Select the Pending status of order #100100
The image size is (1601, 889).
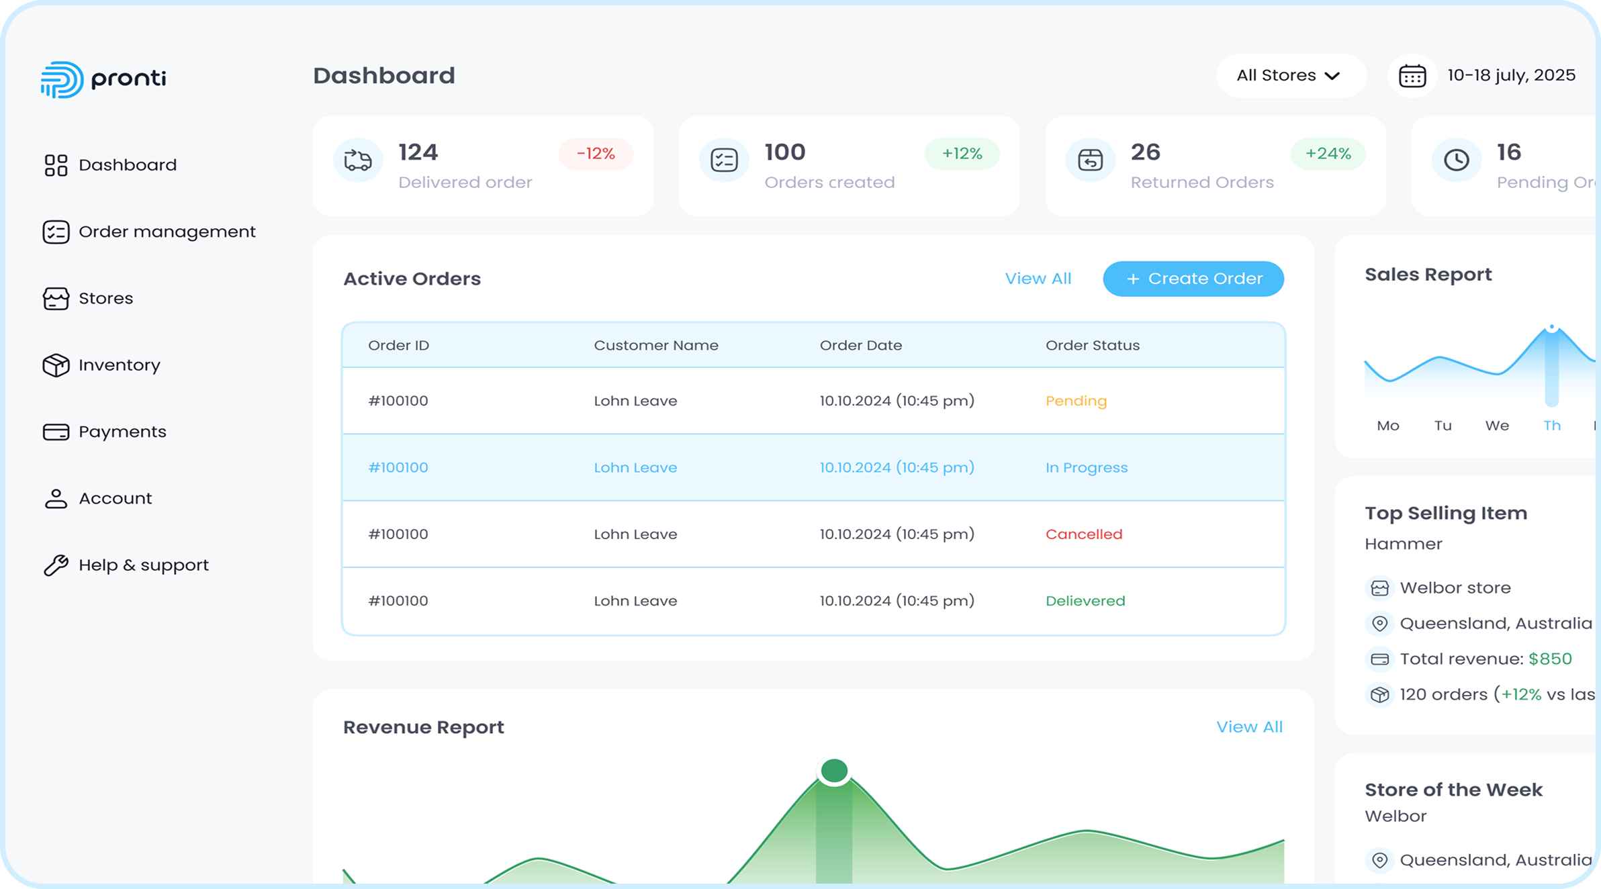pos(1076,401)
